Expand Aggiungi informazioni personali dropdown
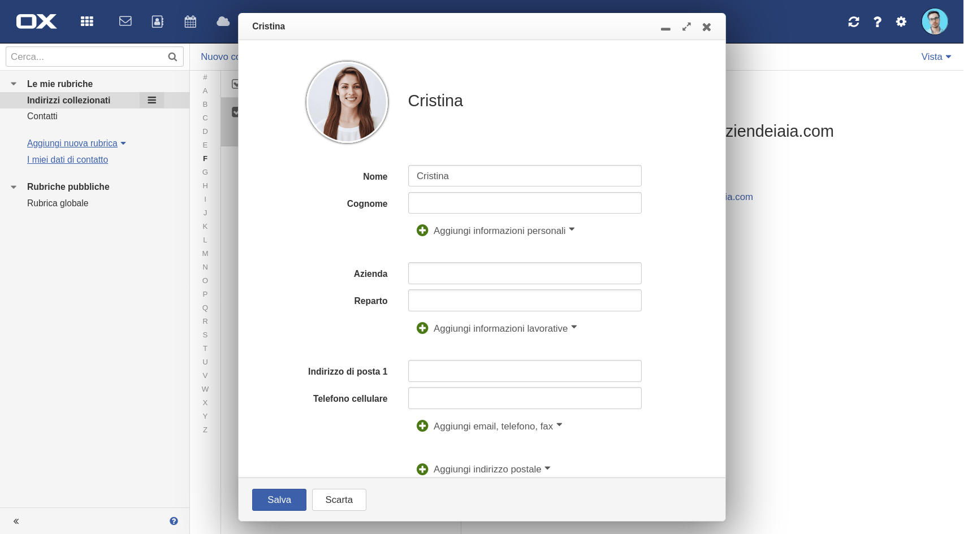This screenshot has height=534, width=964. click(504, 231)
